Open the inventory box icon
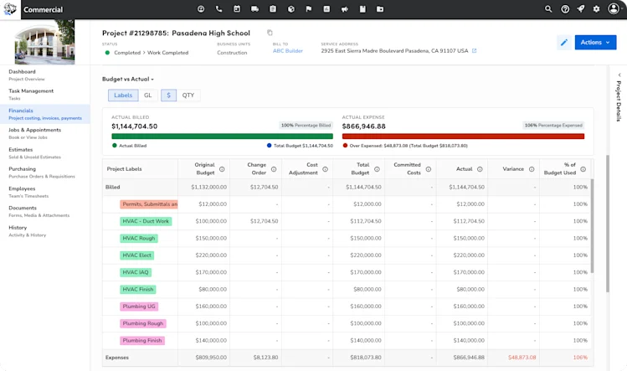 click(291, 9)
